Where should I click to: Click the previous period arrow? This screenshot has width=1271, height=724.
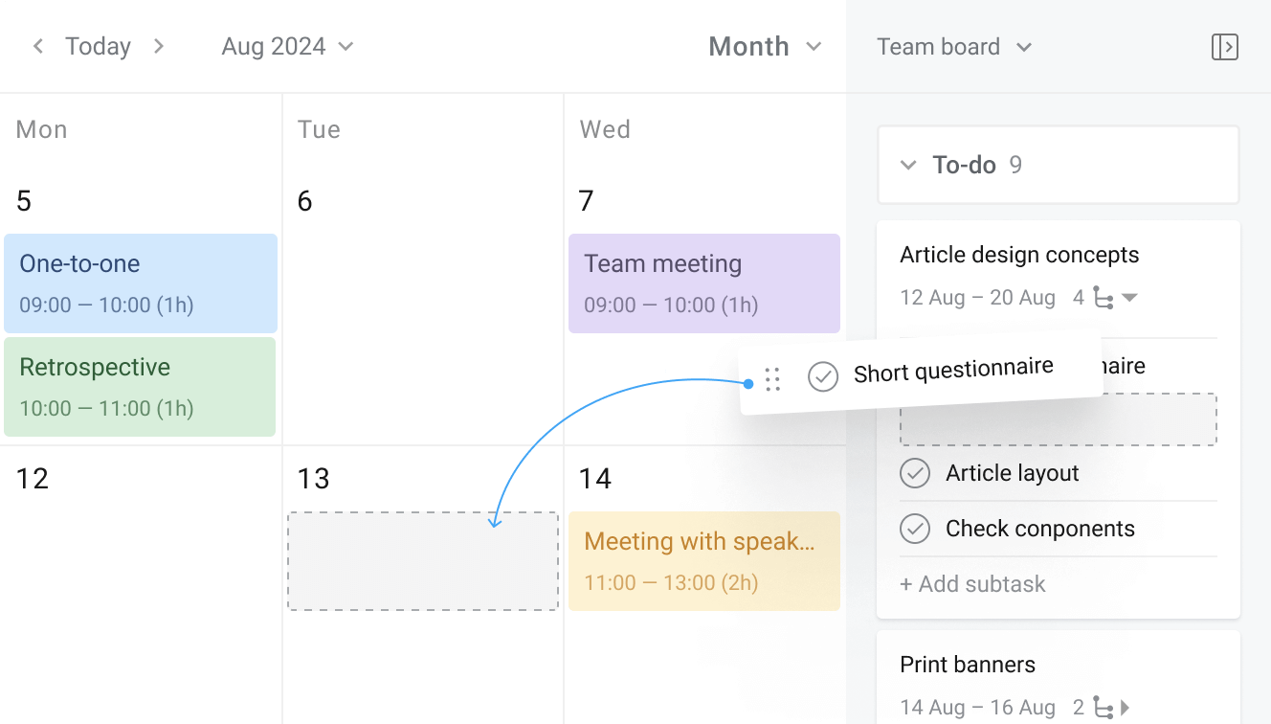tap(38, 46)
